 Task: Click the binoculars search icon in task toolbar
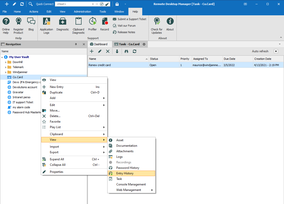(127, 51)
